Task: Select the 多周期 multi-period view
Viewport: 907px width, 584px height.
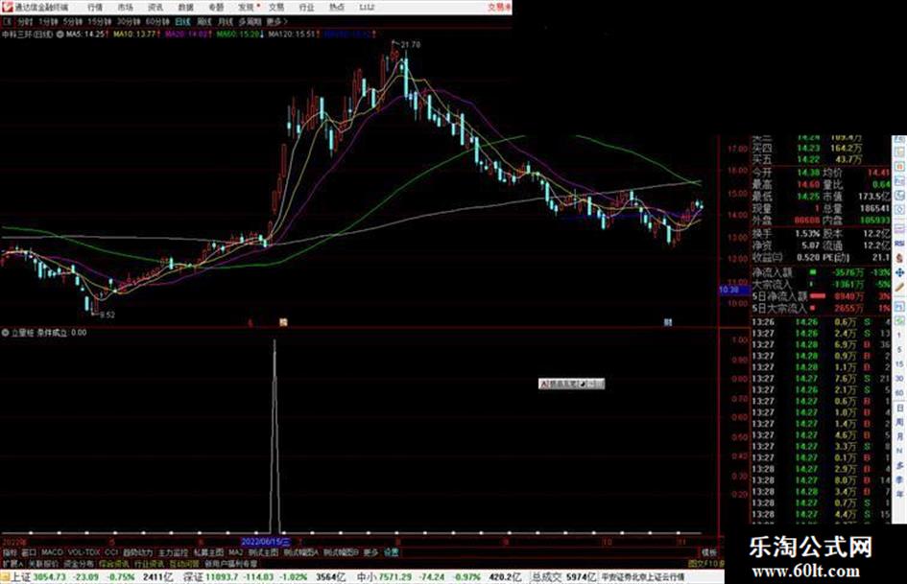Action: (x=250, y=21)
